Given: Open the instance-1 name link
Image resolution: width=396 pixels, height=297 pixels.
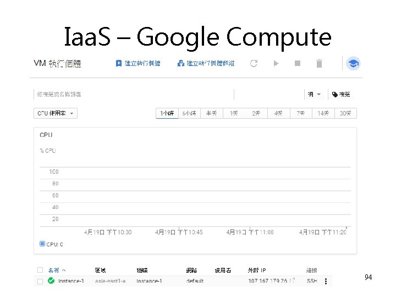Looking at the screenshot, I should click(x=71, y=281).
